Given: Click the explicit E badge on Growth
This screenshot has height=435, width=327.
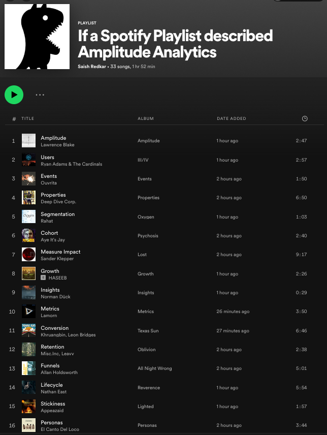Looking at the screenshot, I should (x=43, y=277).
